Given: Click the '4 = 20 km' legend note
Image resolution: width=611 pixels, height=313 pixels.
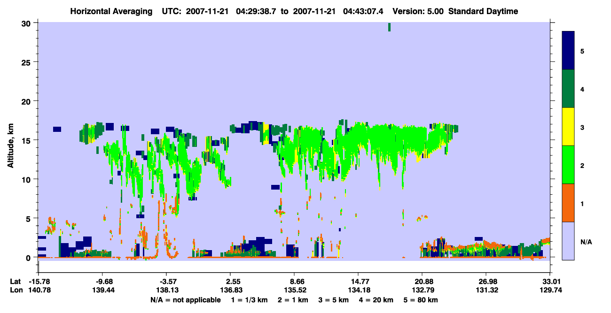Looking at the screenshot, I should coord(376,300).
